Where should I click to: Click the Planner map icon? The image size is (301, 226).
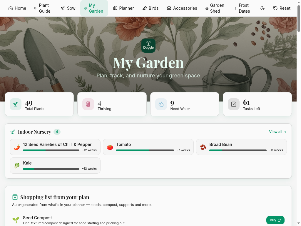(115, 8)
